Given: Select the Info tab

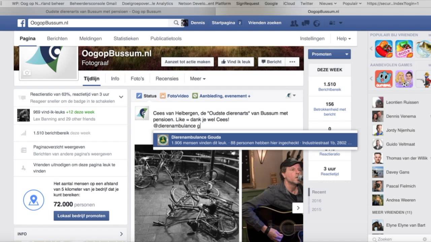Looking at the screenshot, I should (x=115, y=79).
